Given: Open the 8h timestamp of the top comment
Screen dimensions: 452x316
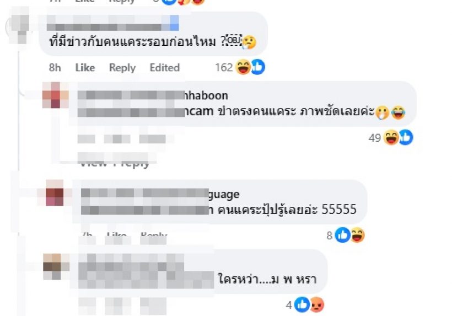Looking at the screenshot, I should [x=55, y=67].
